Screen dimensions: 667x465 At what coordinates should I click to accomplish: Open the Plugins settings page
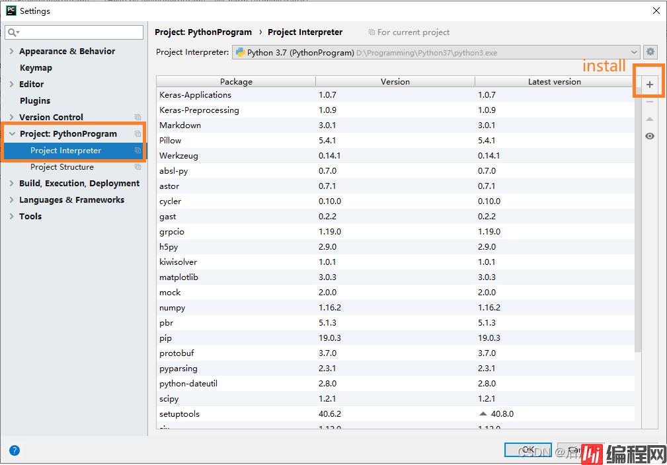click(35, 100)
